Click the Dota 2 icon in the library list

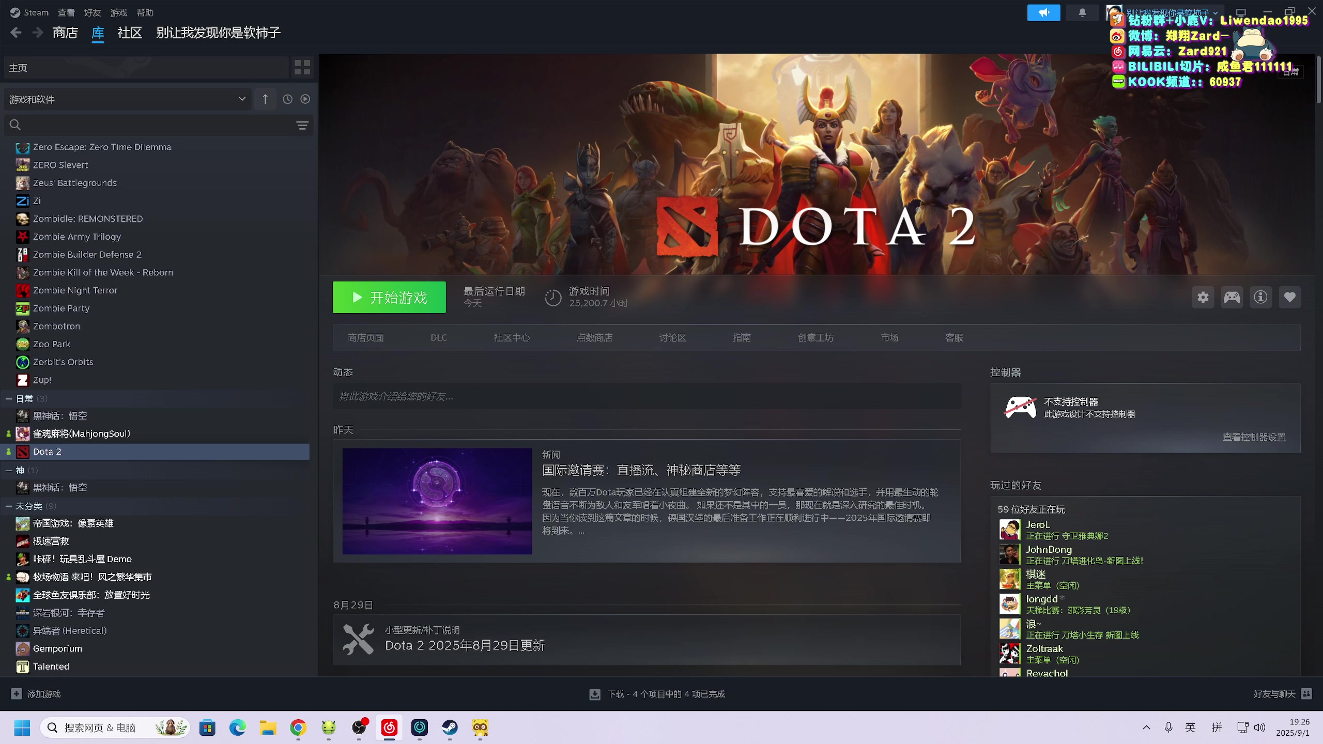(x=22, y=452)
